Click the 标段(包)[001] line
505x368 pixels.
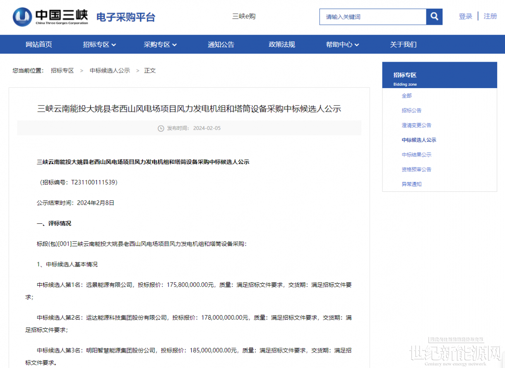coord(142,244)
